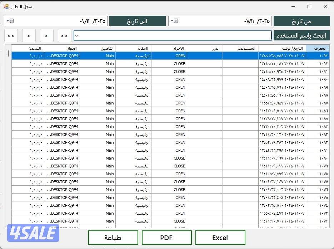Click the "<<" navigation button
Screen dimensions: 334x249
coord(11,36)
